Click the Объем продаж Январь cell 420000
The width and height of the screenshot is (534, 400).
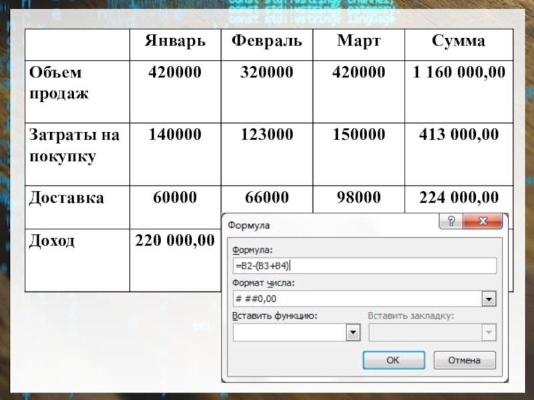click(176, 92)
